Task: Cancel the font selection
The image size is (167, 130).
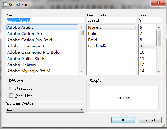Action: [x=150, y=120]
